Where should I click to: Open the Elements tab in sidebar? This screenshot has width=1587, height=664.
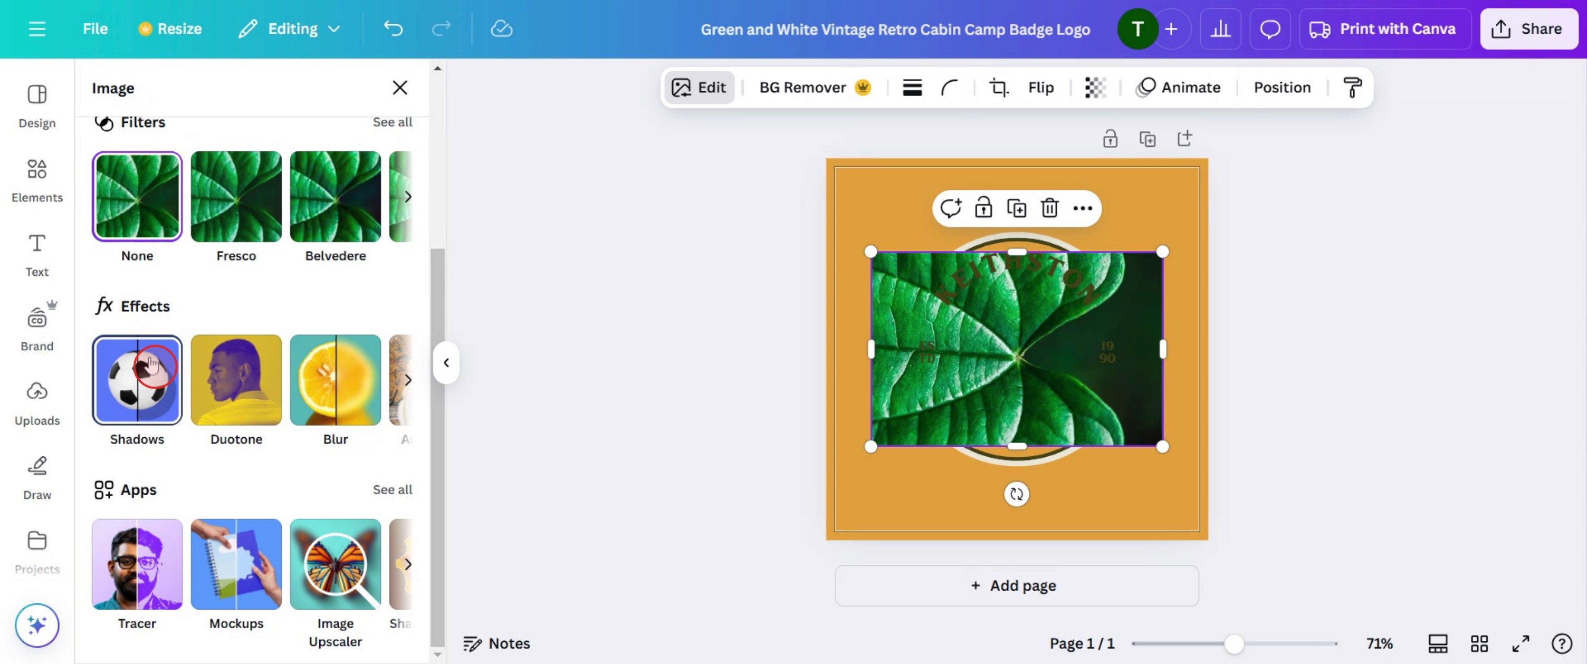click(x=37, y=180)
